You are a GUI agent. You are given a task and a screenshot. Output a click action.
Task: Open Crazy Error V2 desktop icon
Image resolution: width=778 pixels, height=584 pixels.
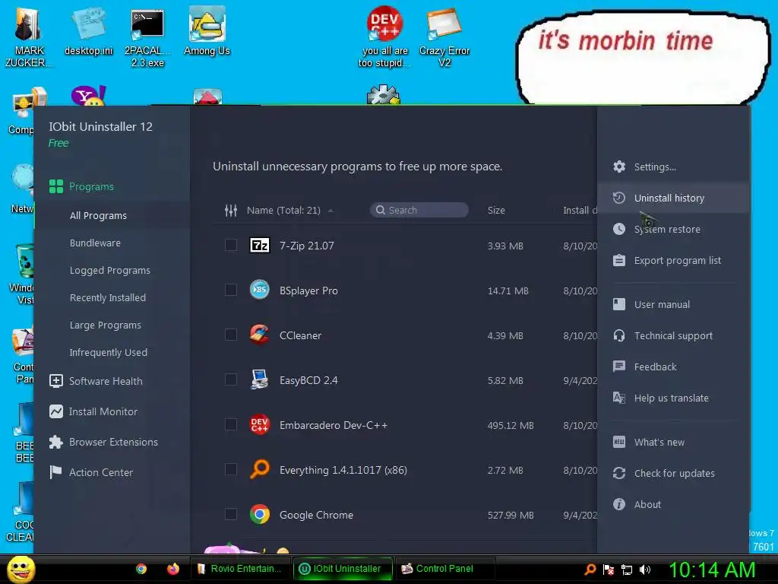click(x=444, y=37)
